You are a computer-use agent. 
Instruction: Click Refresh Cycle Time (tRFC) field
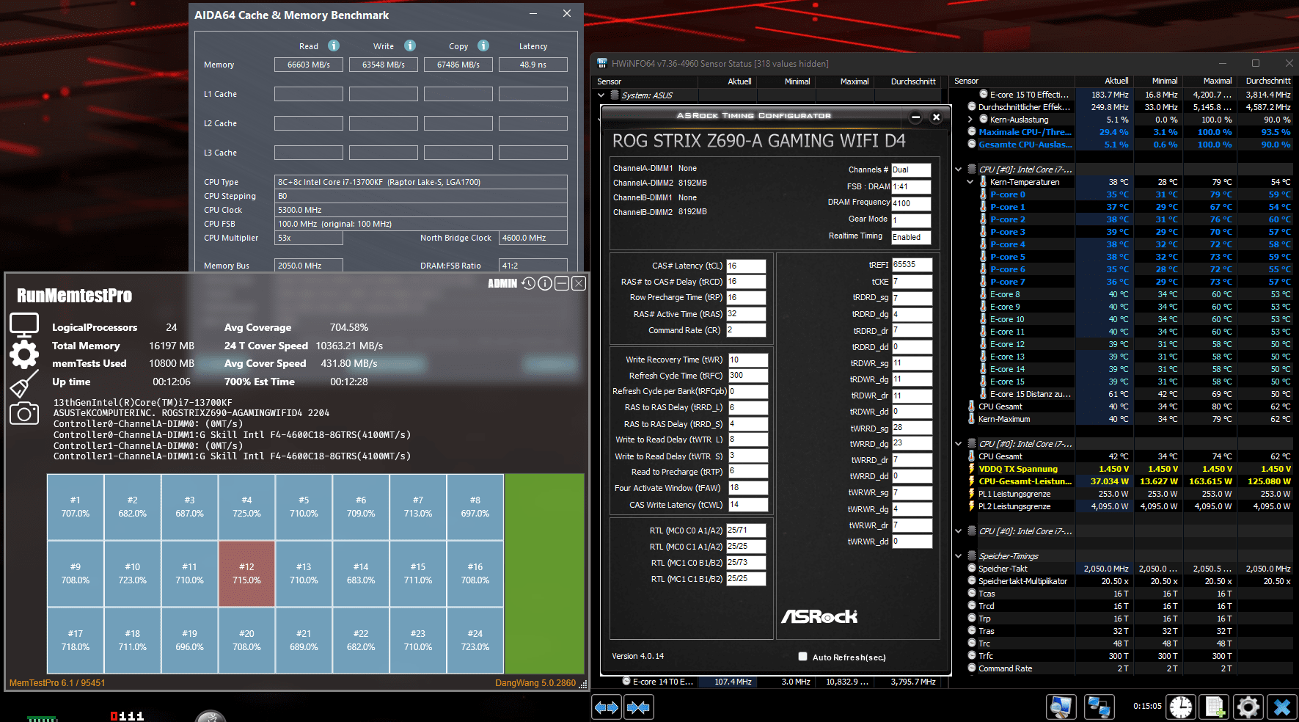tap(747, 375)
